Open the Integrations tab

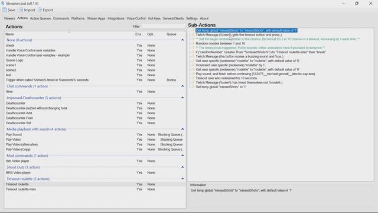click(x=116, y=18)
